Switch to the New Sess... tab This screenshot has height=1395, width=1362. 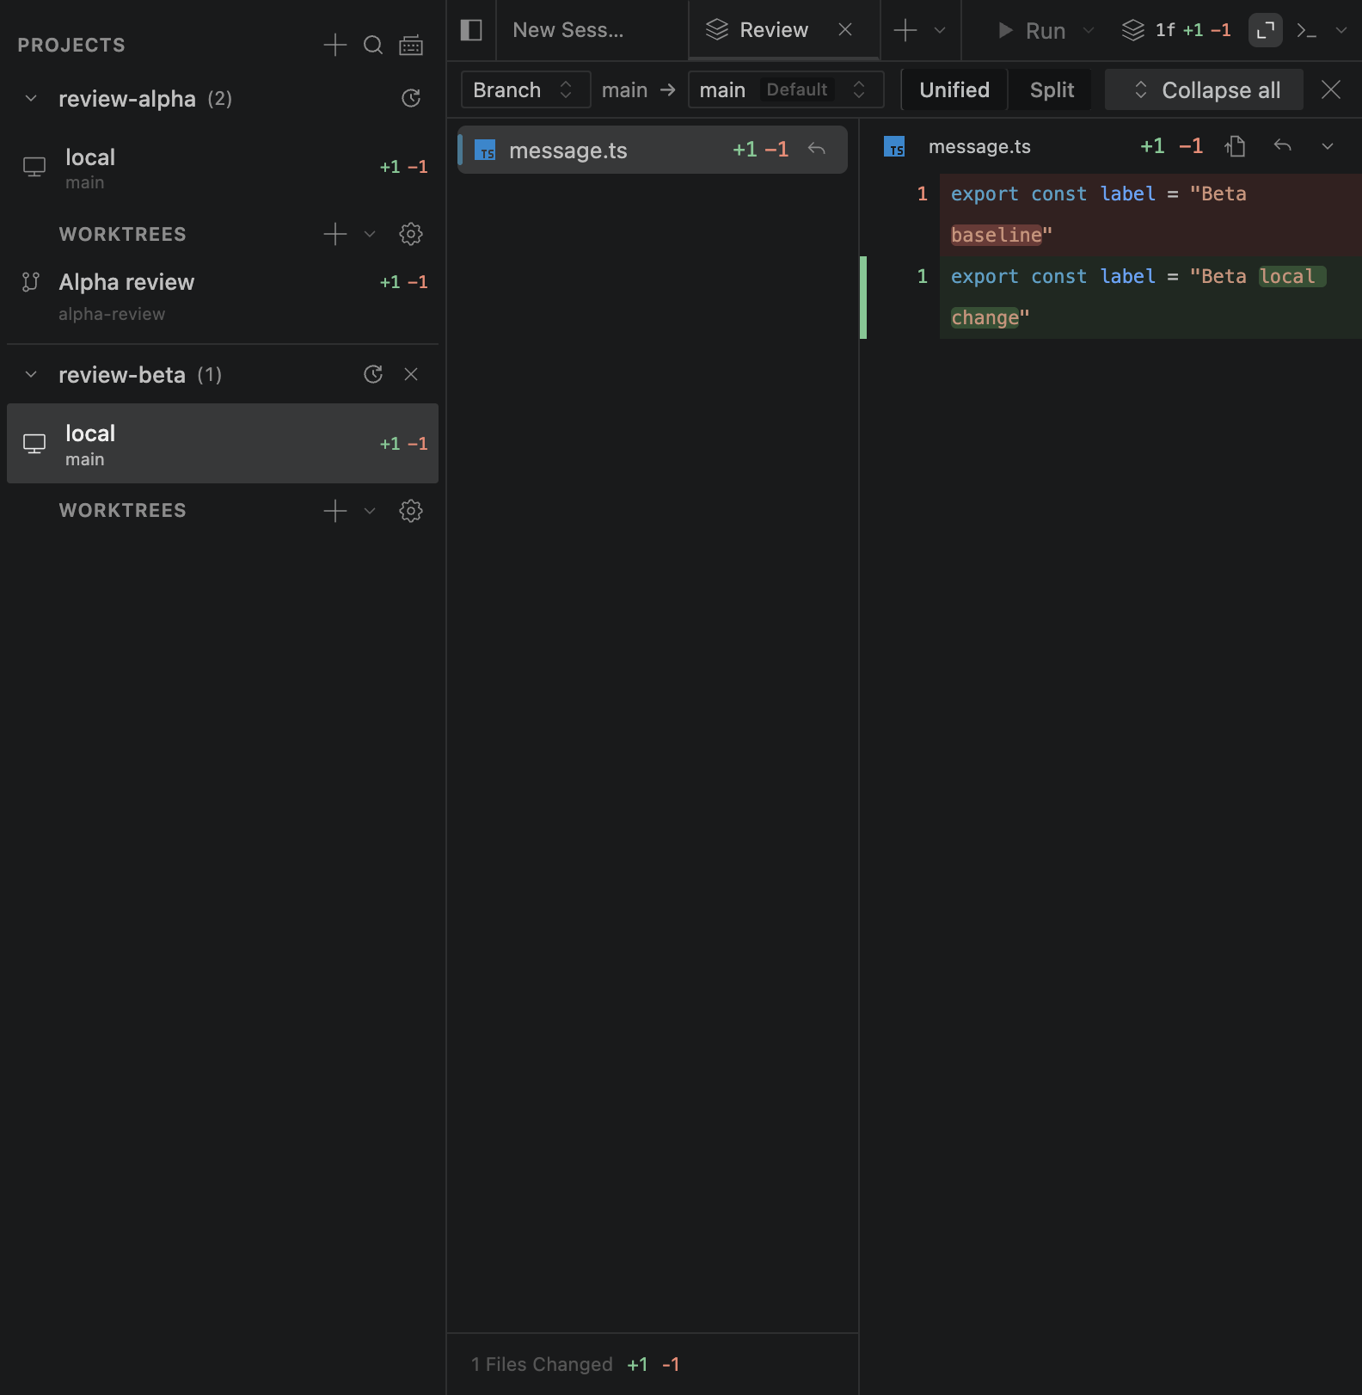tap(592, 30)
